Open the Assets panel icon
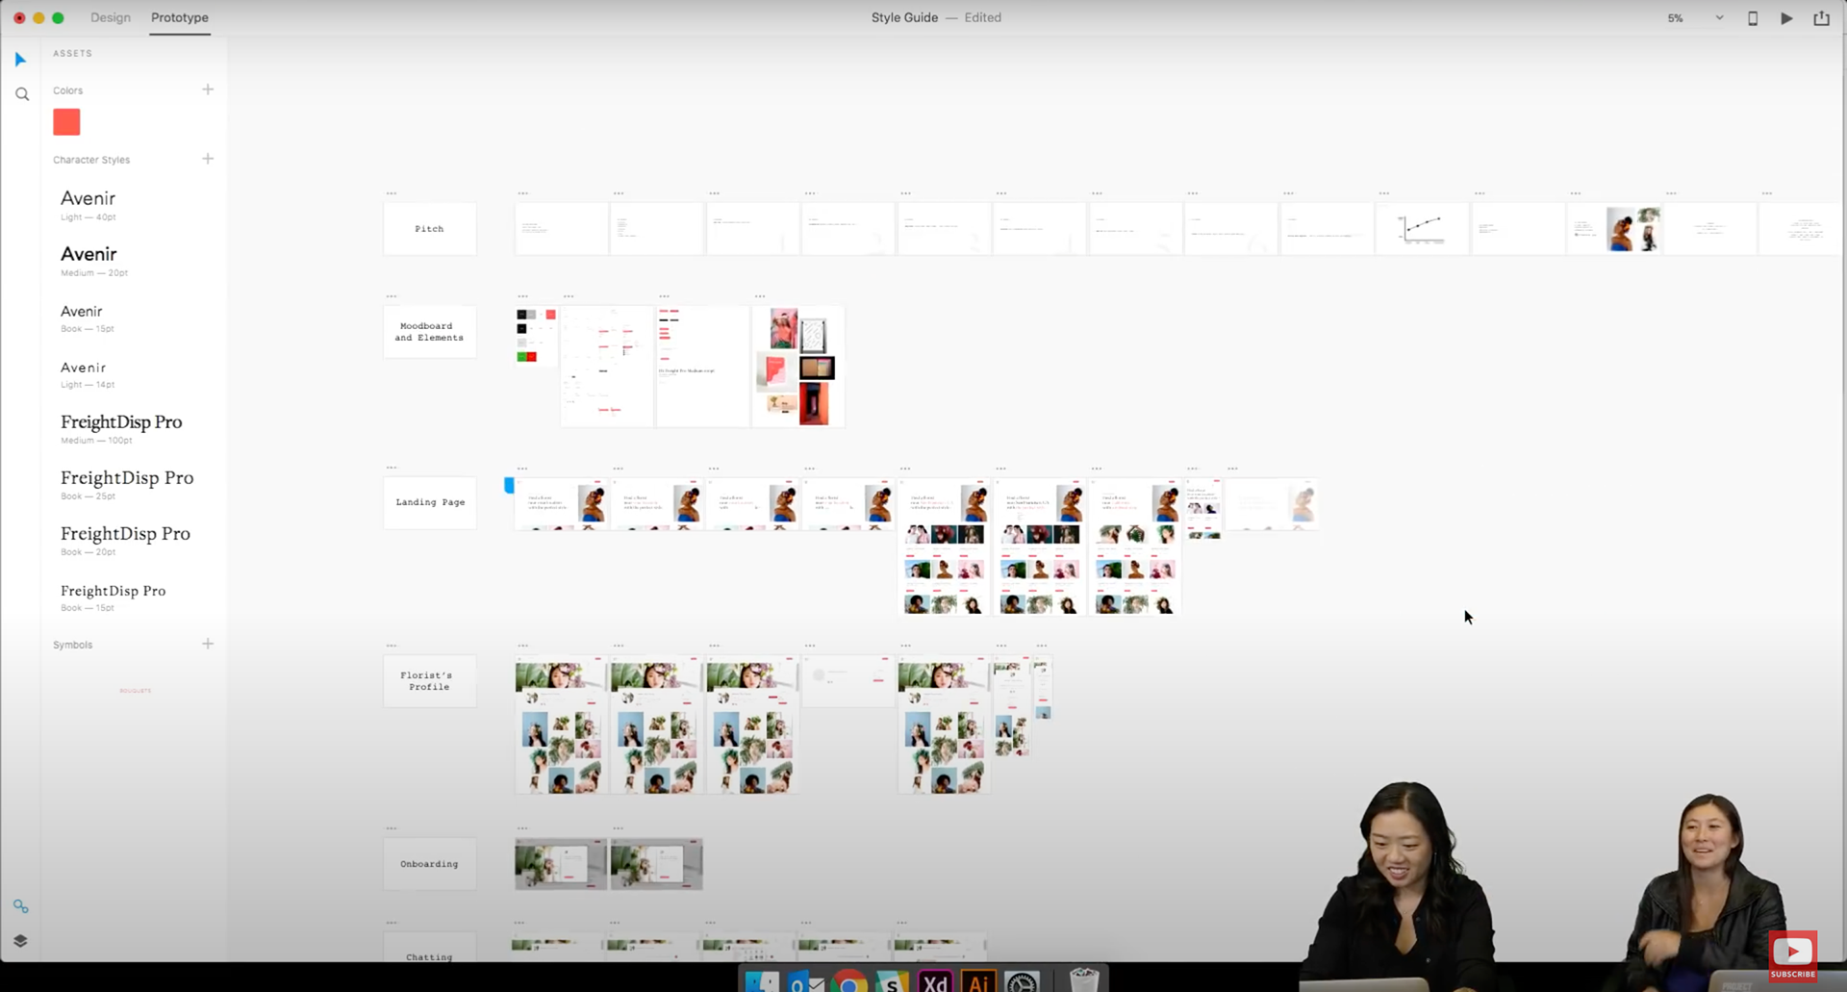The image size is (1847, 992). [20, 906]
